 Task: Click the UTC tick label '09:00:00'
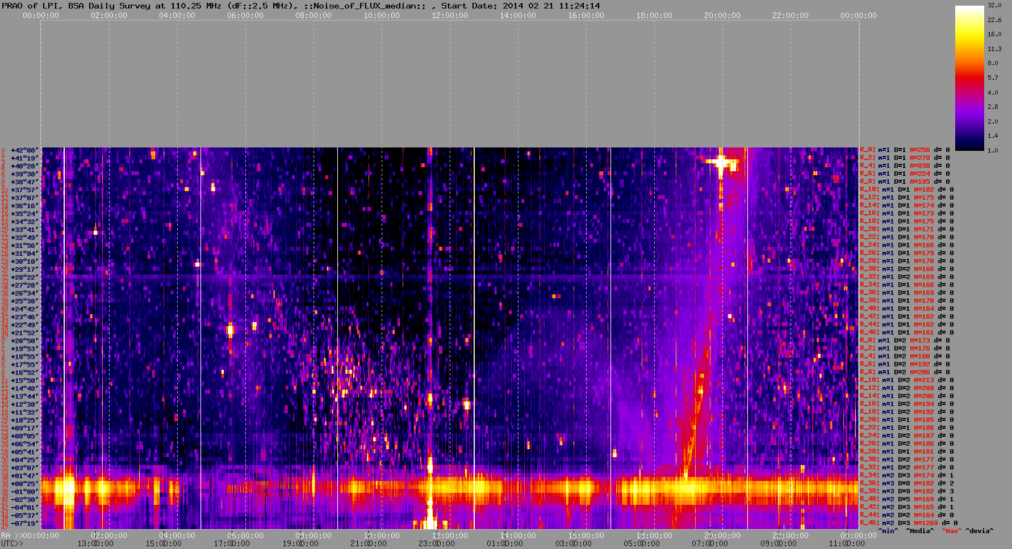click(778, 543)
